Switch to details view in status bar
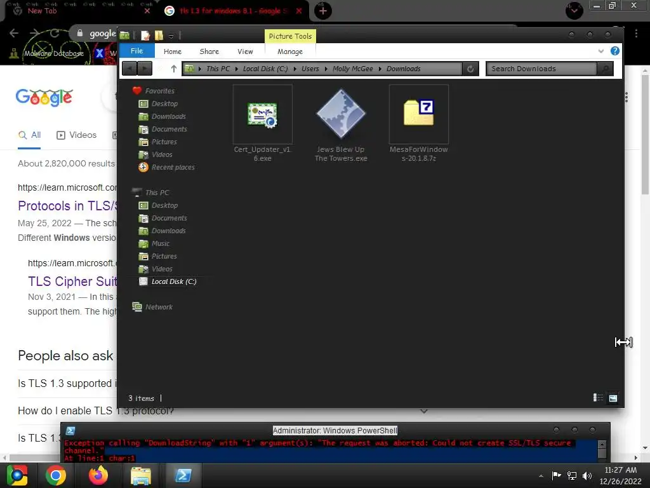The image size is (650, 488). click(x=598, y=398)
